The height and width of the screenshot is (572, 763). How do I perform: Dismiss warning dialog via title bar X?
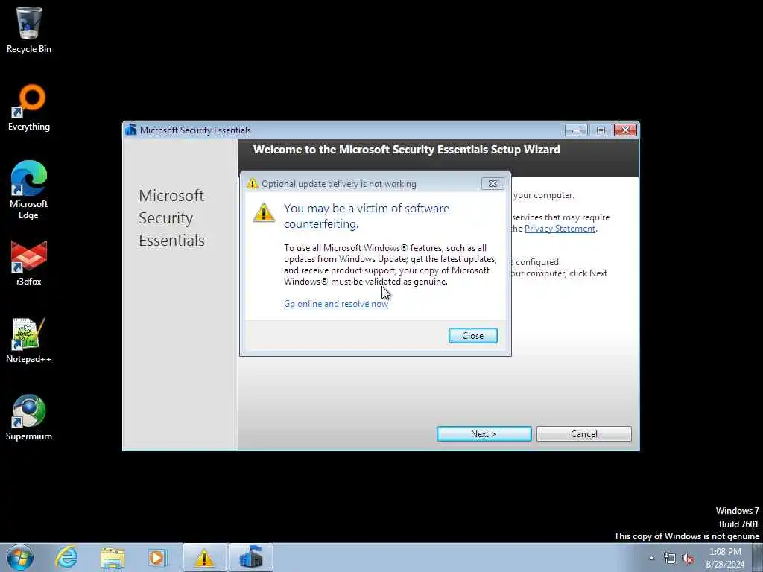click(x=493, y=183)
